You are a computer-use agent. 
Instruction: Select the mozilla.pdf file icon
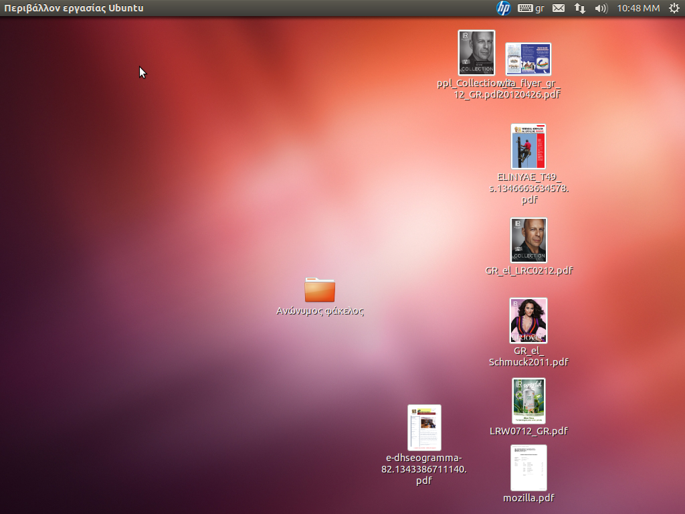point(528,468)
